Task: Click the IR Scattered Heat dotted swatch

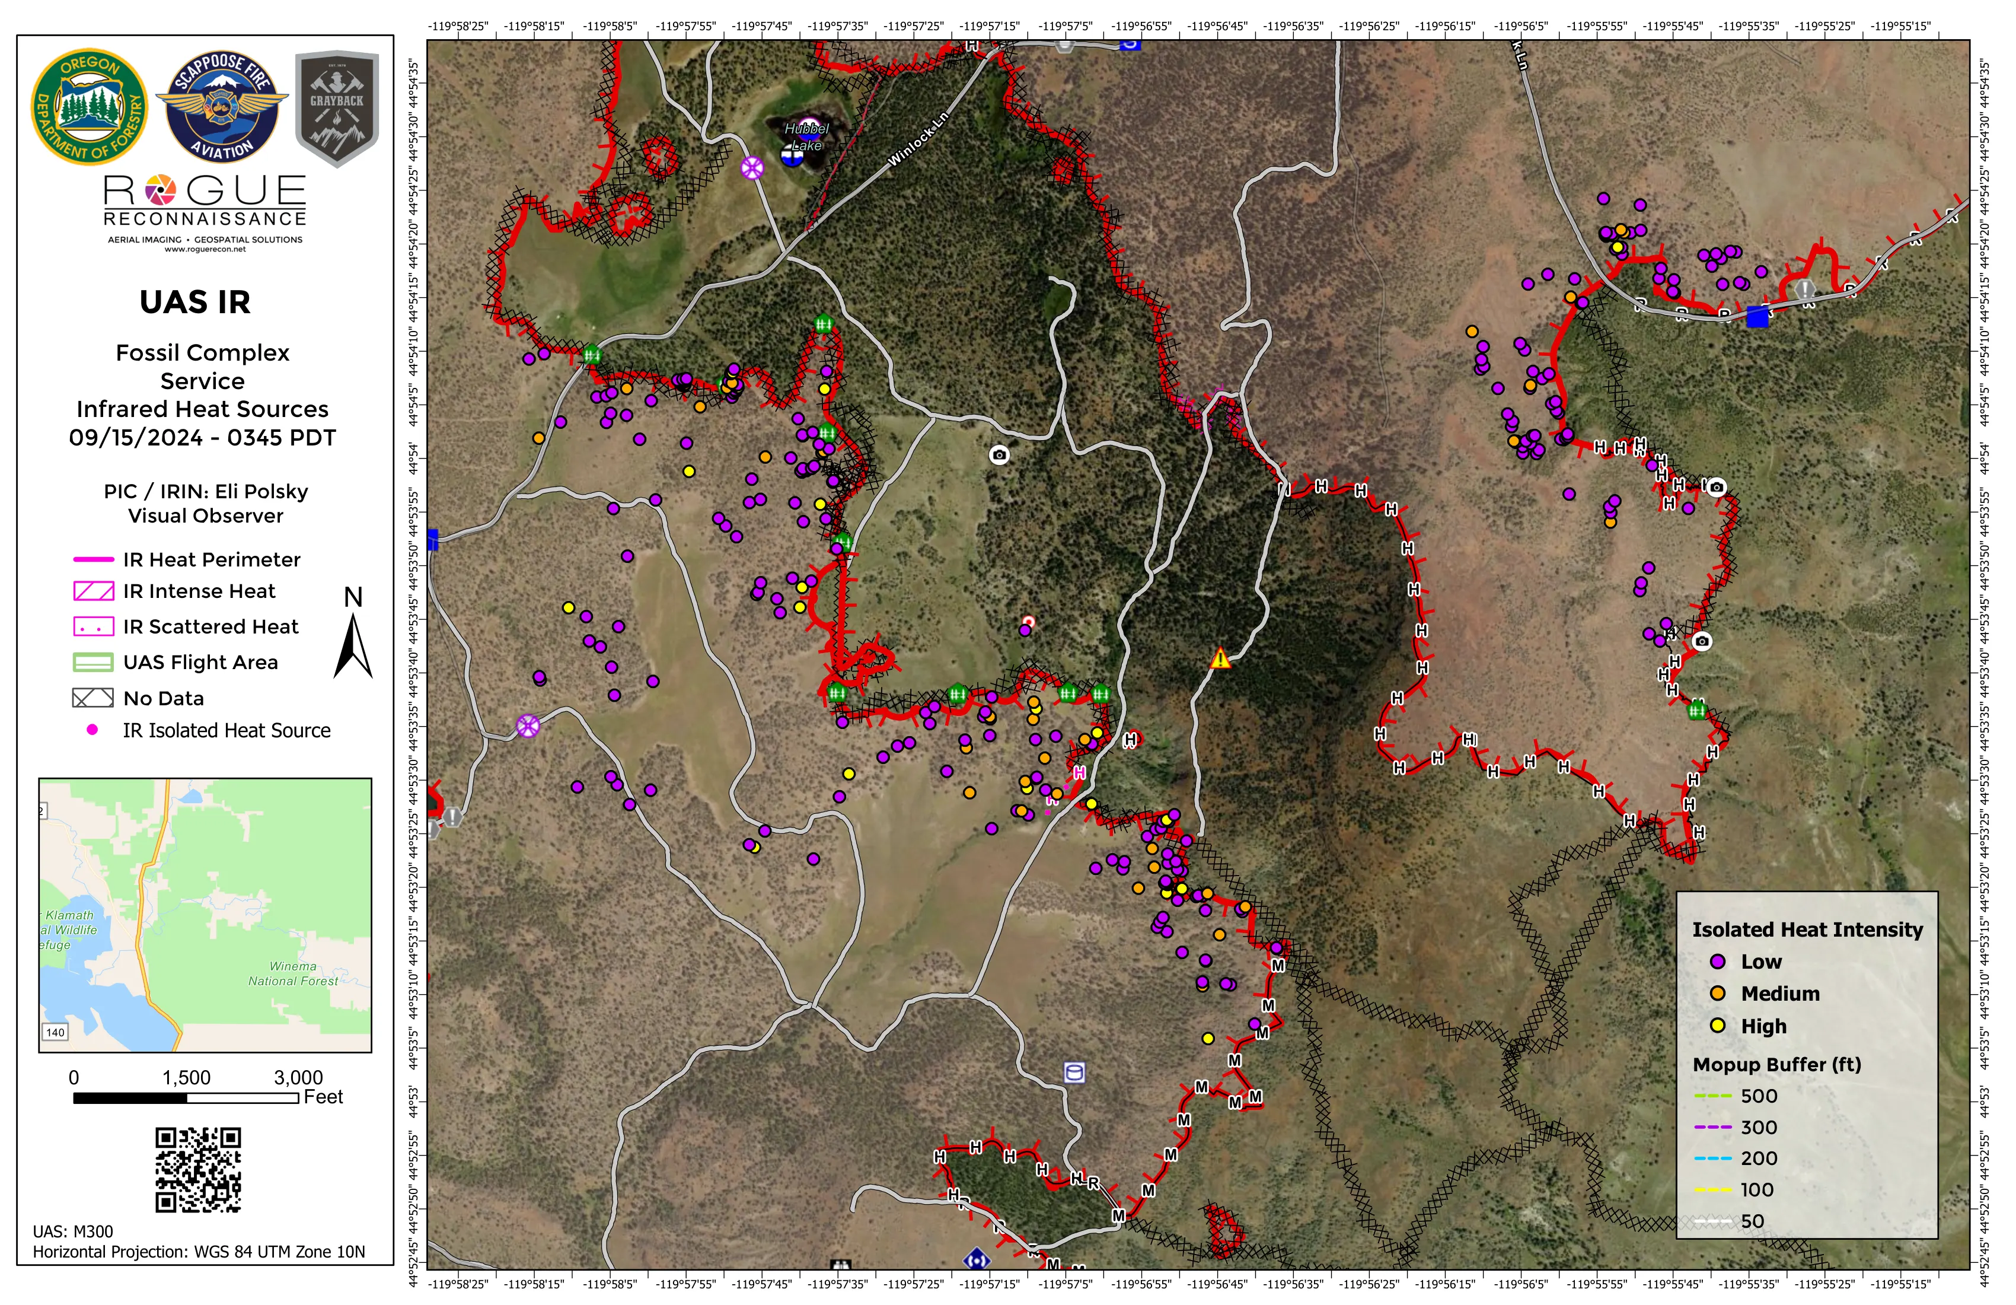Action: pyautogui.click(x=93, y=627)
